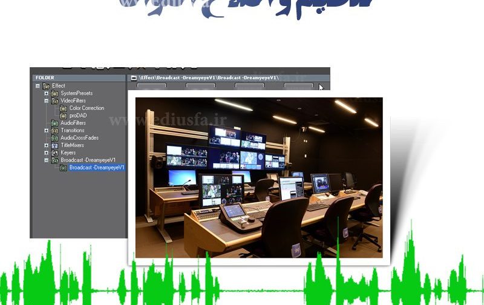Screen dimensions: 484x305
Task: Select the AudioFilters label
Action: [73, 123]
